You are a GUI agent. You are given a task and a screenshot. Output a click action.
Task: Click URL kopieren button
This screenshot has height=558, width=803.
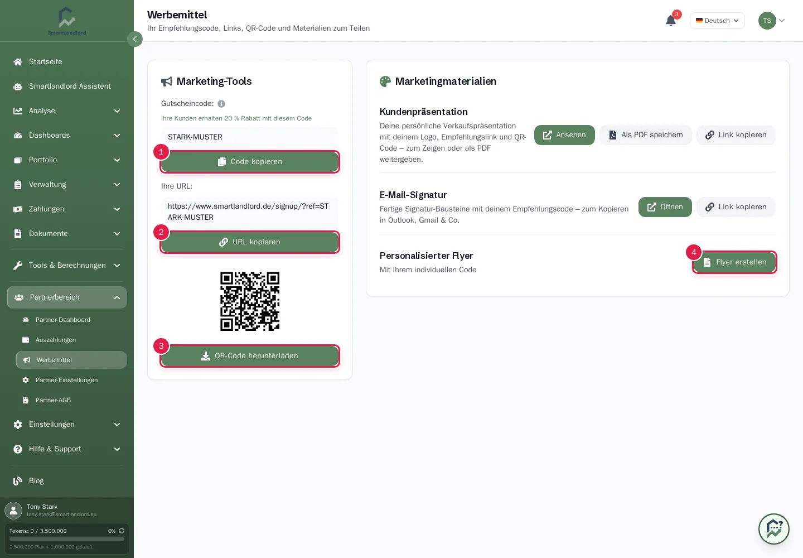(250, 242)
